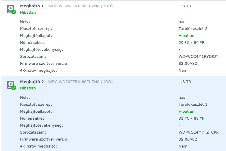This screenshot has width=226, height=151.
Task: Click Hibátlan status under the Meghajtó 1 title
Action: click(x=28, y=12)
